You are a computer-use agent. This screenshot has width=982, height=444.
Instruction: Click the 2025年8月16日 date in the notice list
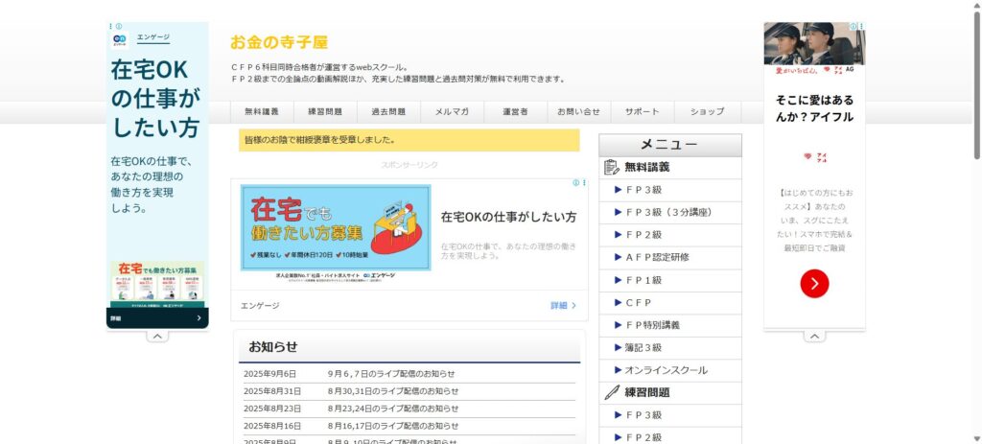[x=272, y=426]
